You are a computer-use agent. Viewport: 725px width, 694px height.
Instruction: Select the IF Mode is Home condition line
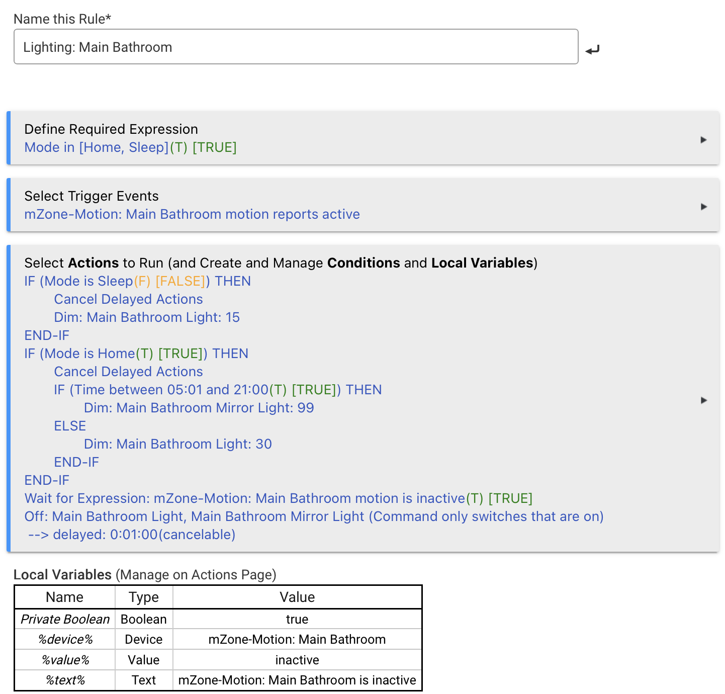[136, 354]
